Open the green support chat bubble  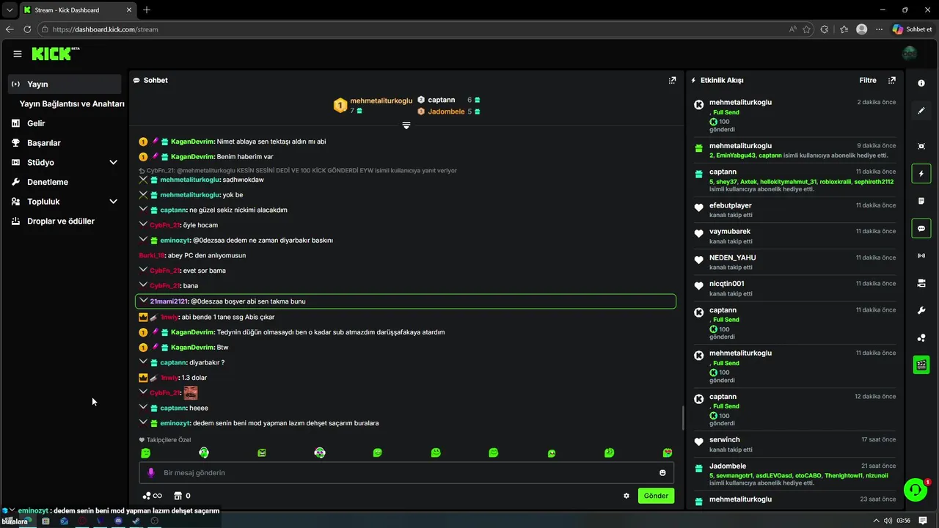click(915, 490)
